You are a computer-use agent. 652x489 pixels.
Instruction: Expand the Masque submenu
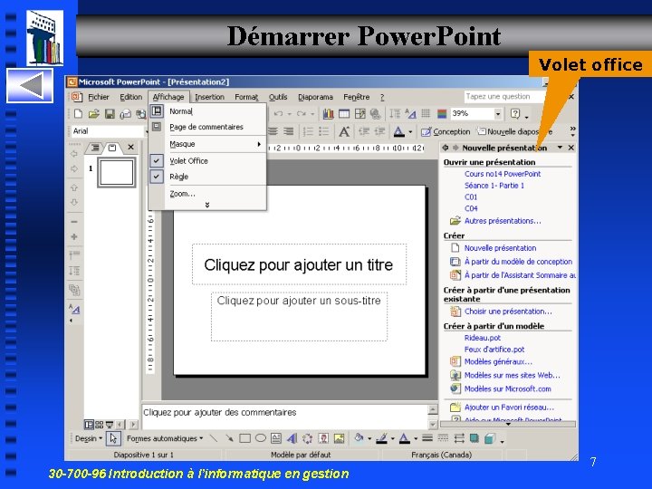pyautogui.click(x=207, y=144)
